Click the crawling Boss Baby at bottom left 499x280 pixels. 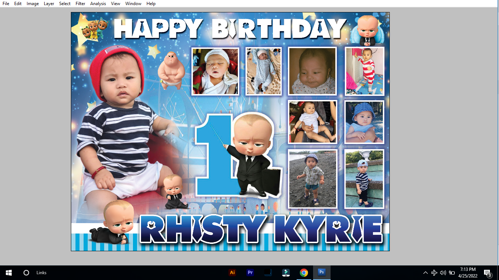tap(111, 222)
